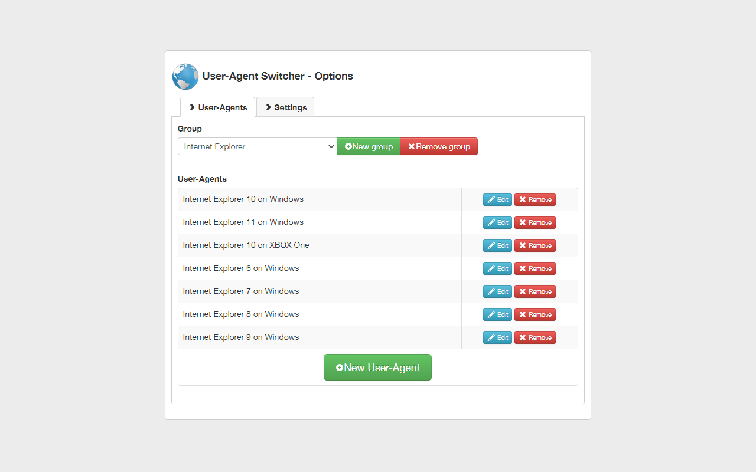This screenshot has height=472, width=756.
Task: Select the text 'Internet Explorer 11 on Windows'
Action: click(x=243, y=222)
